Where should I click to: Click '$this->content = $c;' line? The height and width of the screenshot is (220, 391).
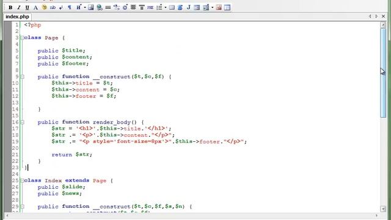[86, 90]
